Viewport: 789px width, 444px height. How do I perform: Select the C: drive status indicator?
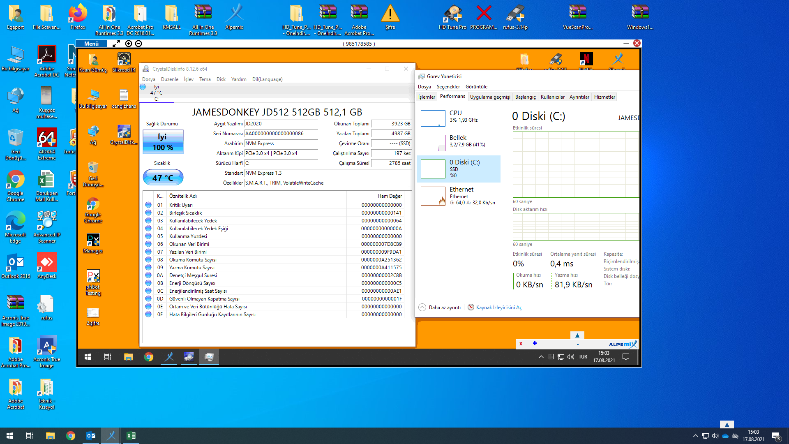[156, 93]
